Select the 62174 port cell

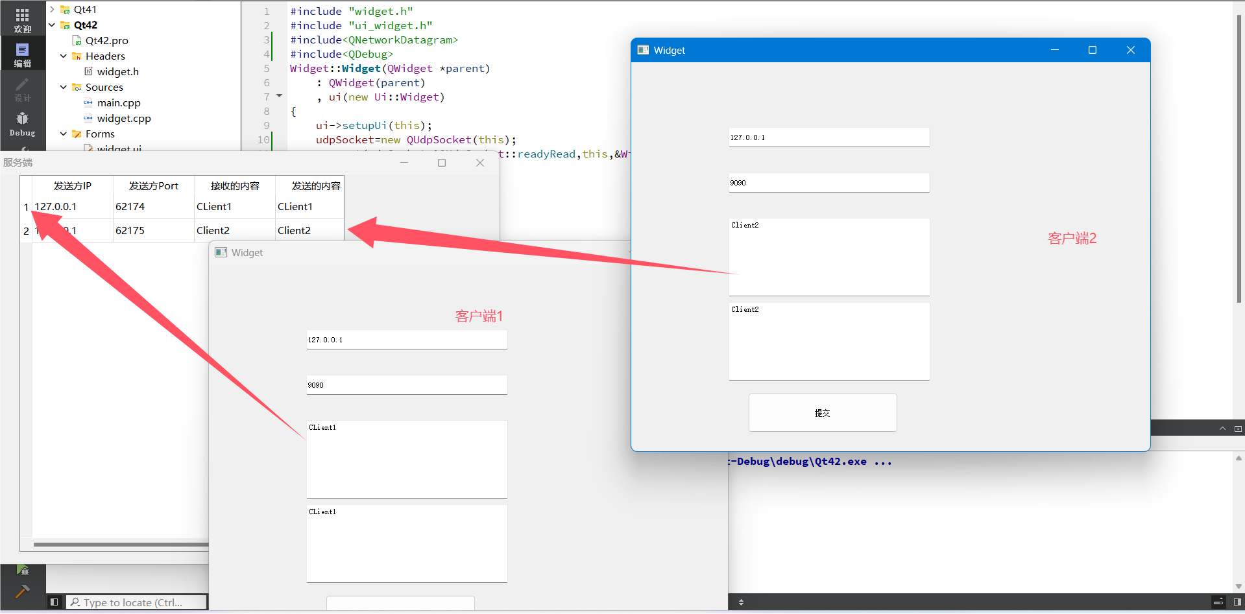coord(154,206)
